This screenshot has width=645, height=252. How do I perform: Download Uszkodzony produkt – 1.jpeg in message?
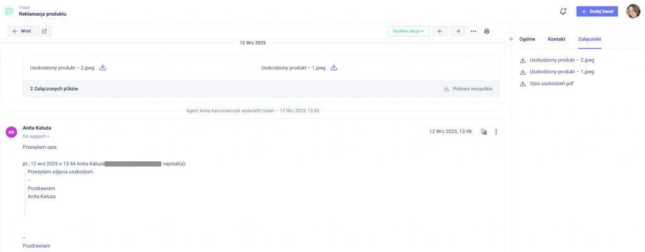tap(334, 67)
